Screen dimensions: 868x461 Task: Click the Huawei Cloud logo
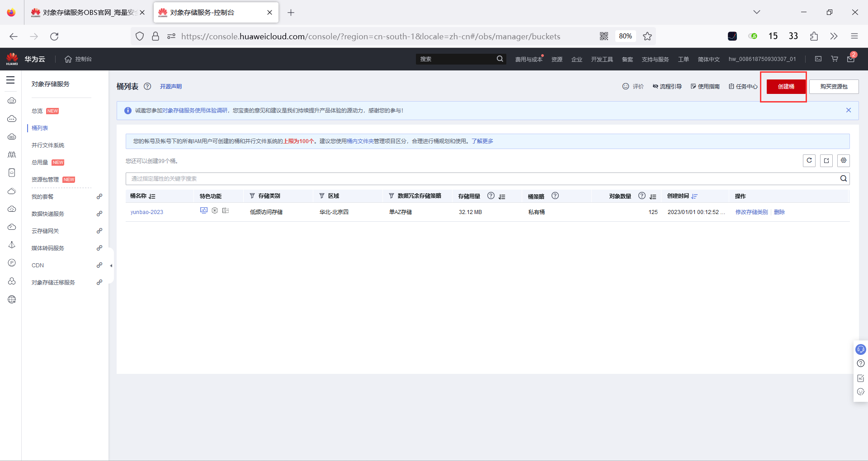(x=12, y=59)
